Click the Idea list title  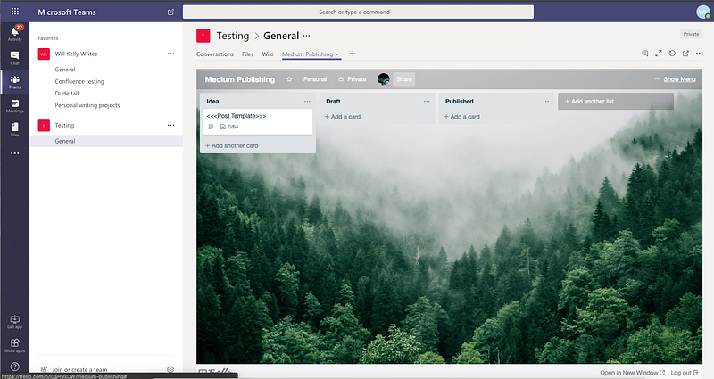(x=212, y=102)
